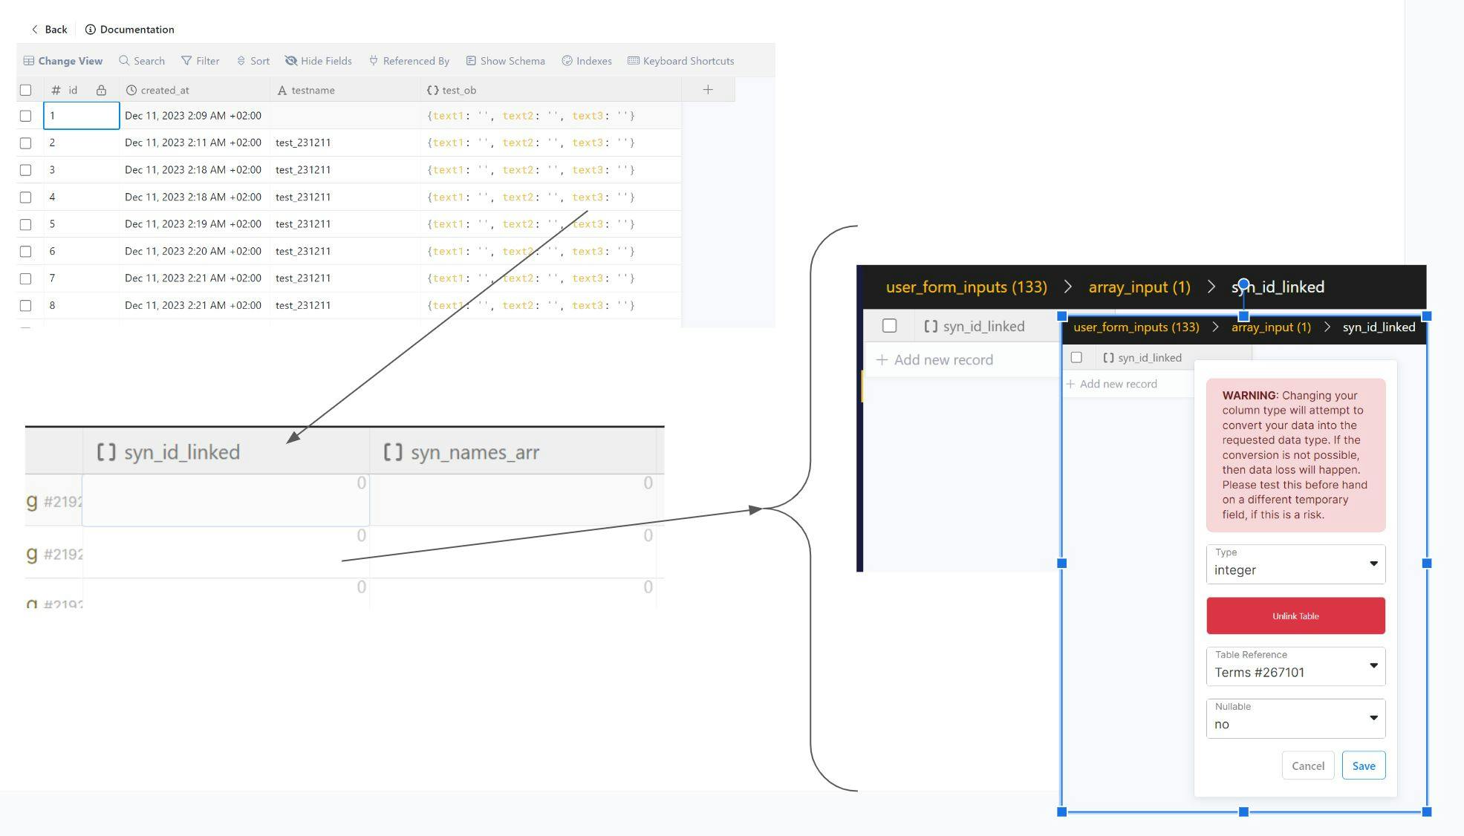Viewport: 1464px width, 836px height.
Task: Tick the checkbox for row 7
Action: 26,278
